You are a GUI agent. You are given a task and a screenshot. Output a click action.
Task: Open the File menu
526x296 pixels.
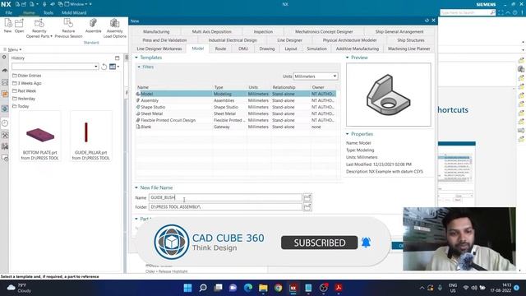click(x=8, y=12)
